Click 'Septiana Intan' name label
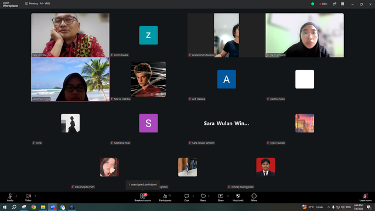 122,143
